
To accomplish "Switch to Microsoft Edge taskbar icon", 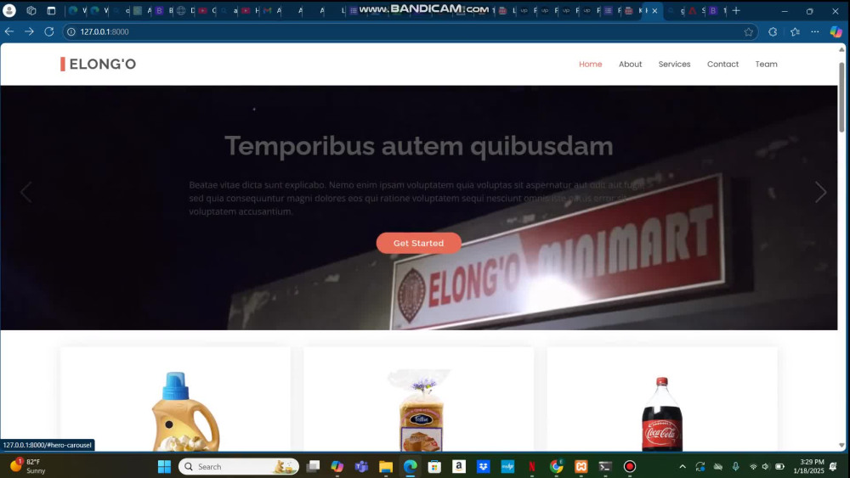I will tap(411, 467).
